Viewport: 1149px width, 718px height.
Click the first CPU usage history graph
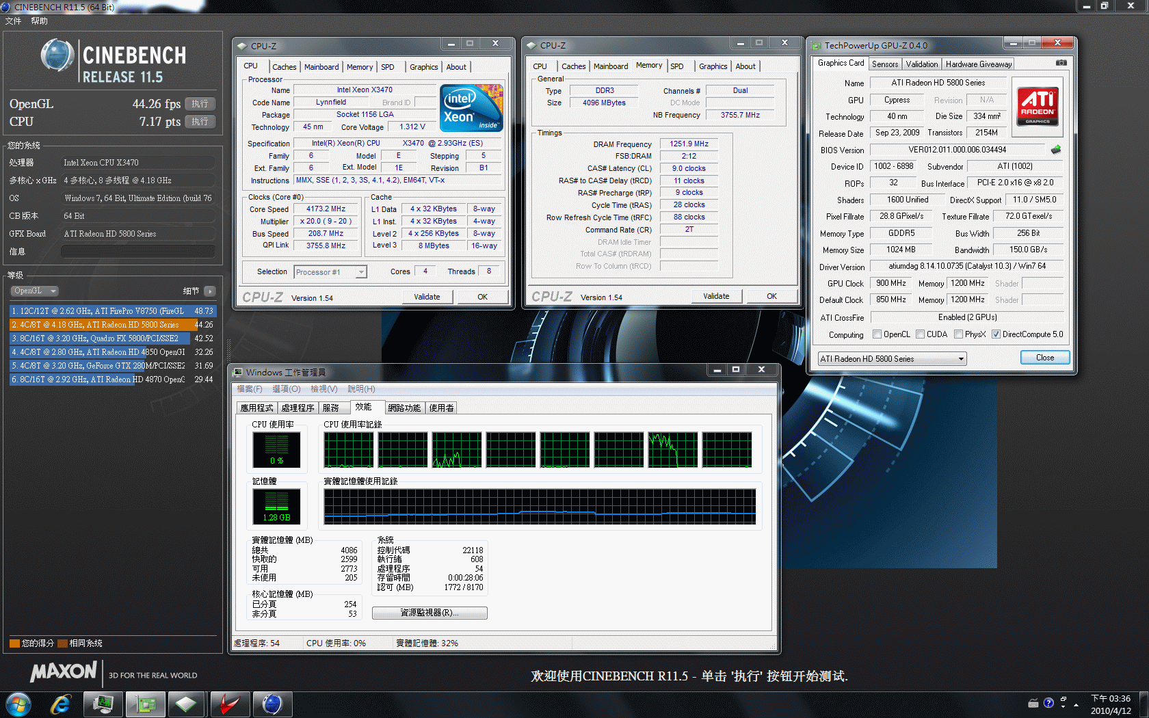tap(349, 449)
